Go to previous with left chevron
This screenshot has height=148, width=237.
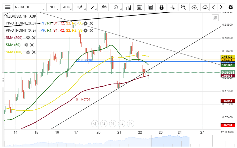tap(213, 7)
